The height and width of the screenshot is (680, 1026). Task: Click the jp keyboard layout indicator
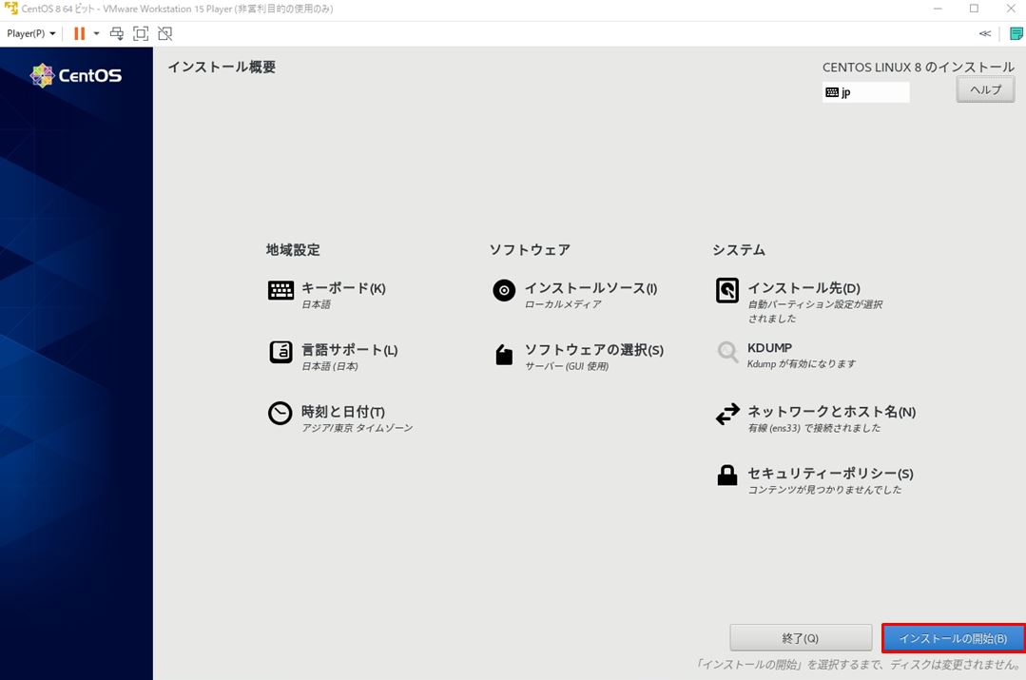865,92
